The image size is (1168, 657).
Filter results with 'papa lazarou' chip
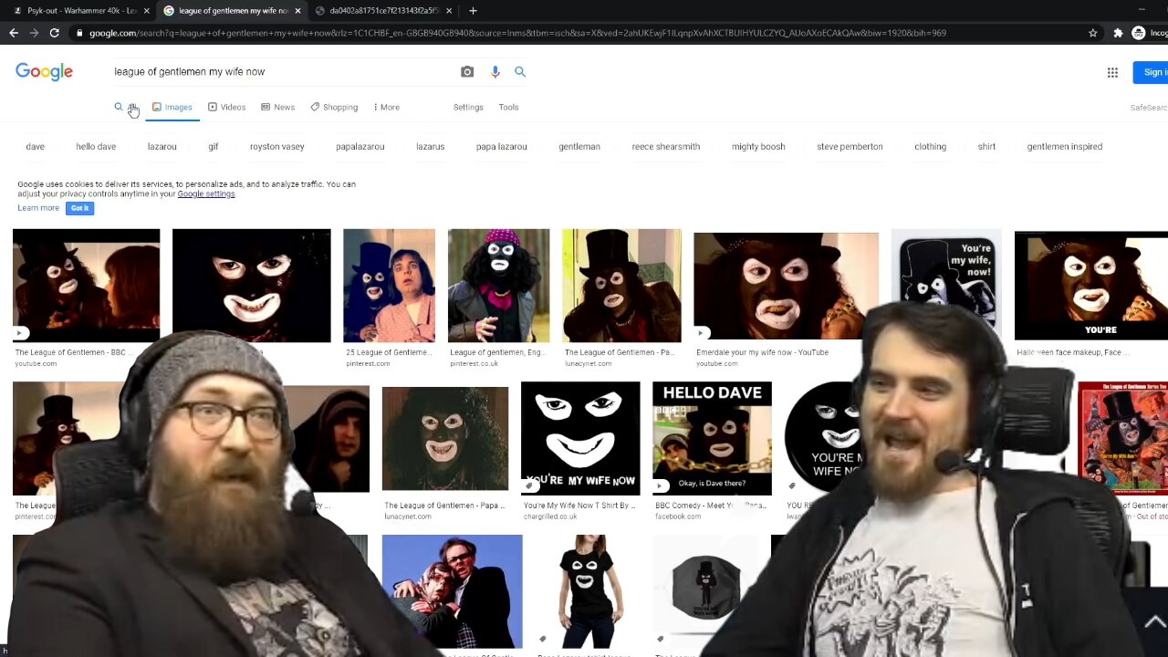pyautogui.click(x=502, y=147)
